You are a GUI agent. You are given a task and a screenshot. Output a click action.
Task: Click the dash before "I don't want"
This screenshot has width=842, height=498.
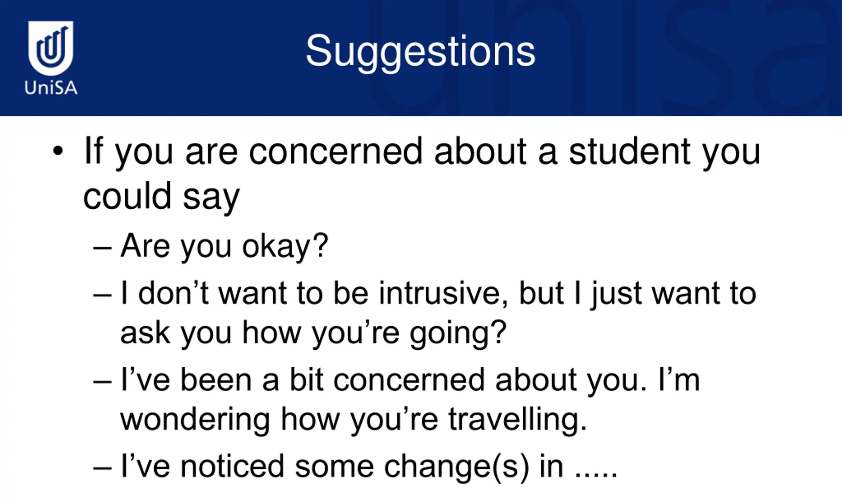pos(102,296)
